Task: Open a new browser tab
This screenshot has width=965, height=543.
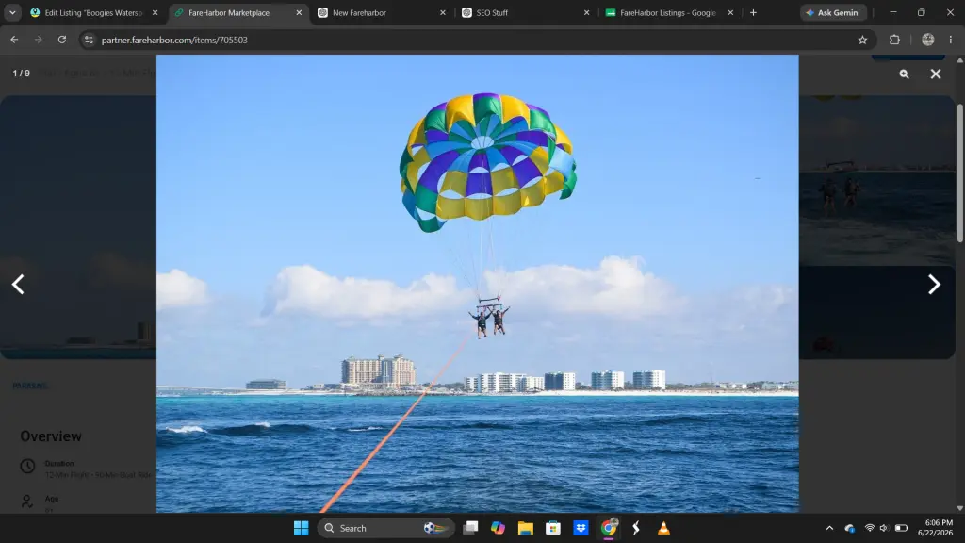Action: click(x=753, y=12)
